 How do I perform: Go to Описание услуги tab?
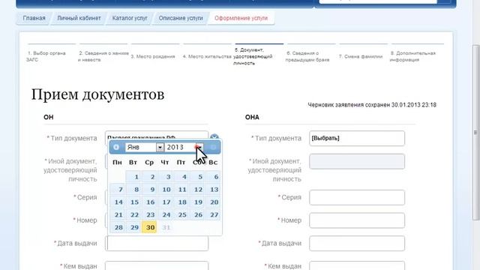(181, 18)
